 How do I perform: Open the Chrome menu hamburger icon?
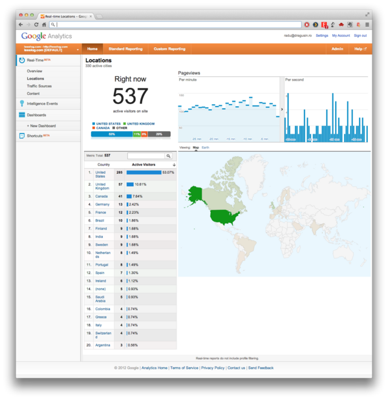[367, 25]
